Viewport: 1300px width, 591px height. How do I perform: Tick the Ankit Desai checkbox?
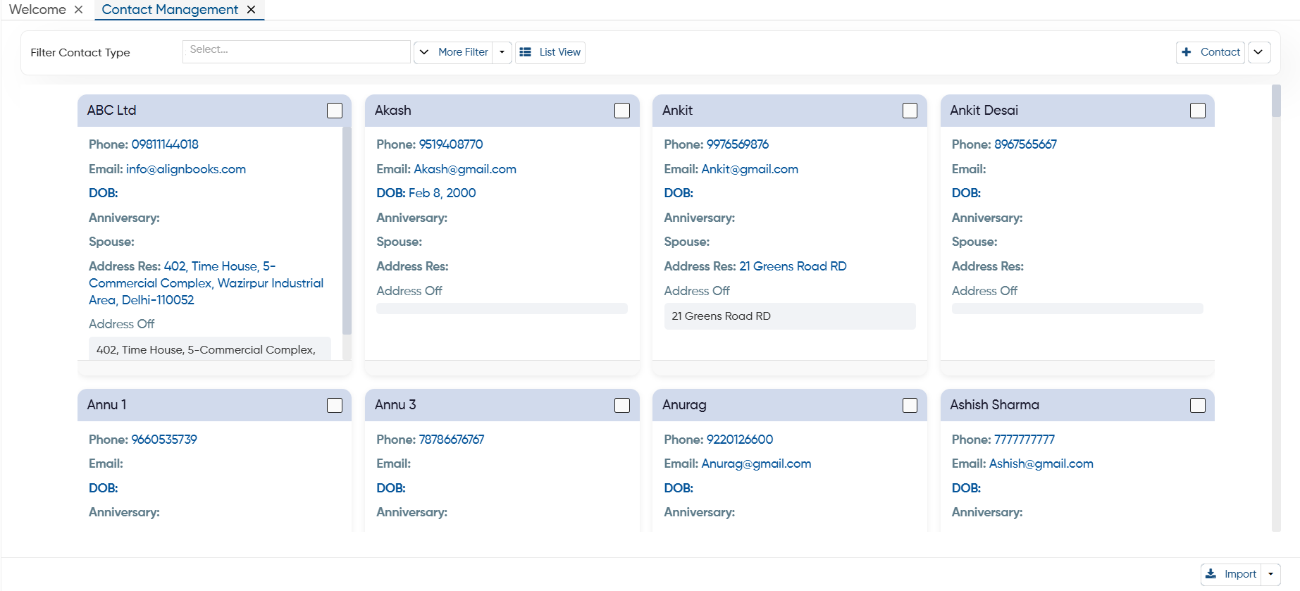1198,111
